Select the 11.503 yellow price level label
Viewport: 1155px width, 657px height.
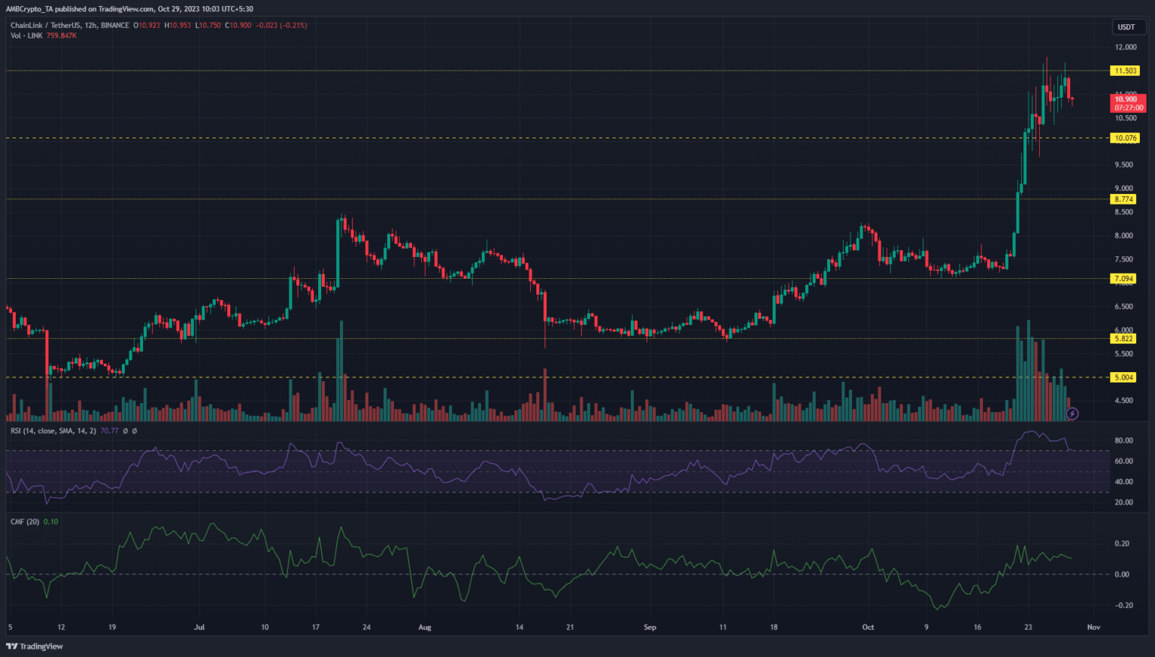(1125, 71)
